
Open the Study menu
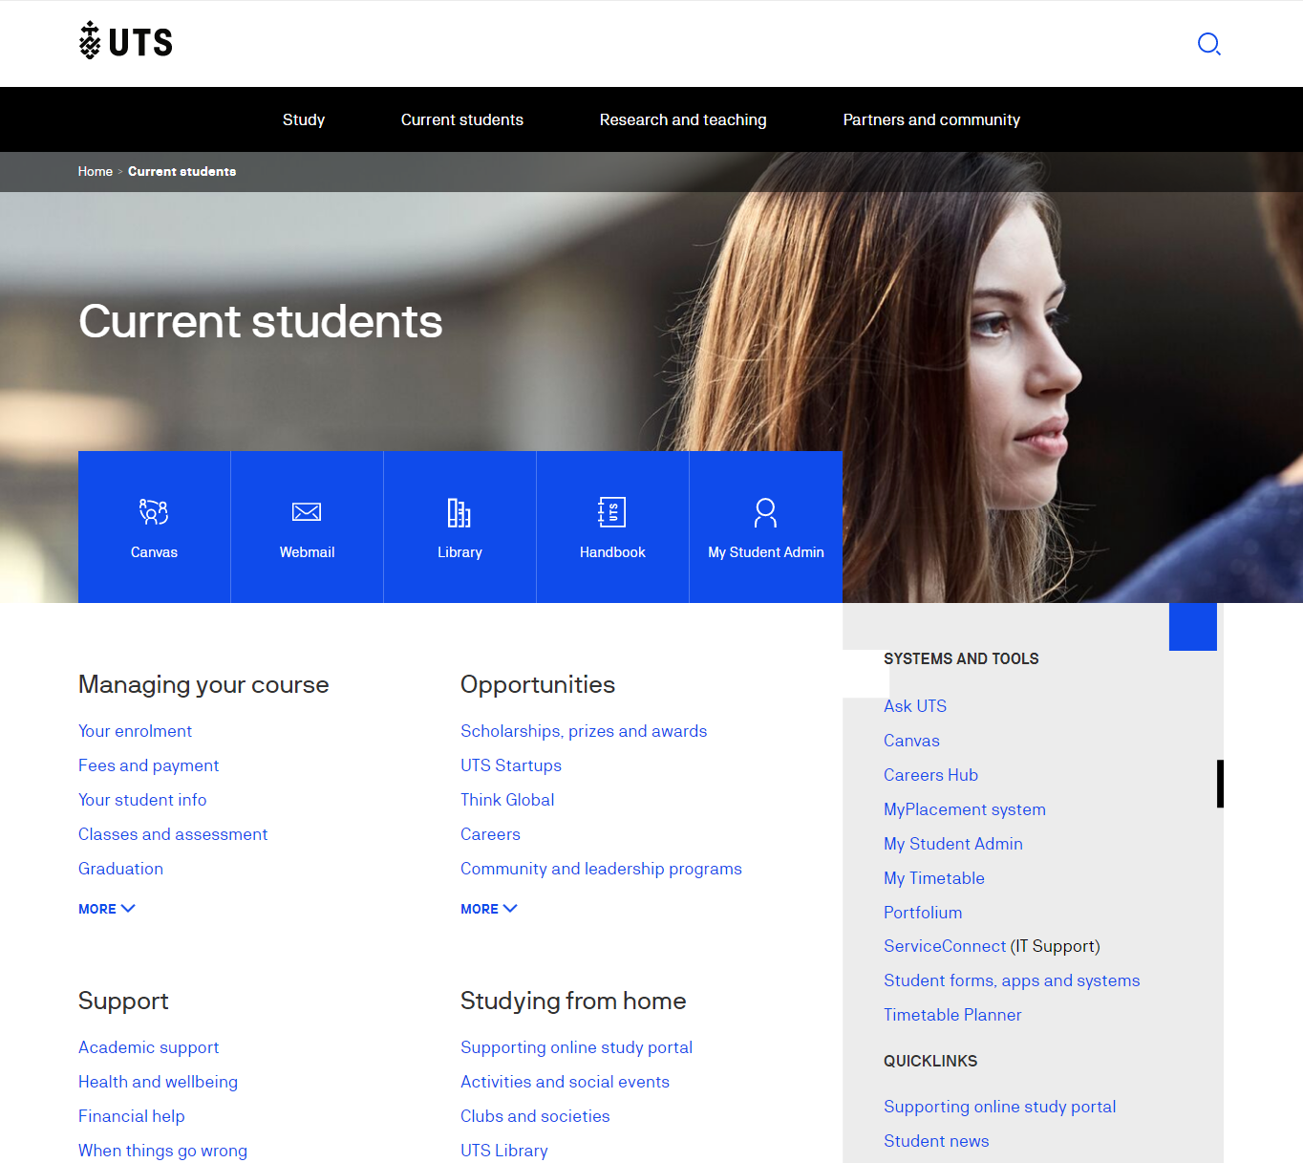[304, 119]
